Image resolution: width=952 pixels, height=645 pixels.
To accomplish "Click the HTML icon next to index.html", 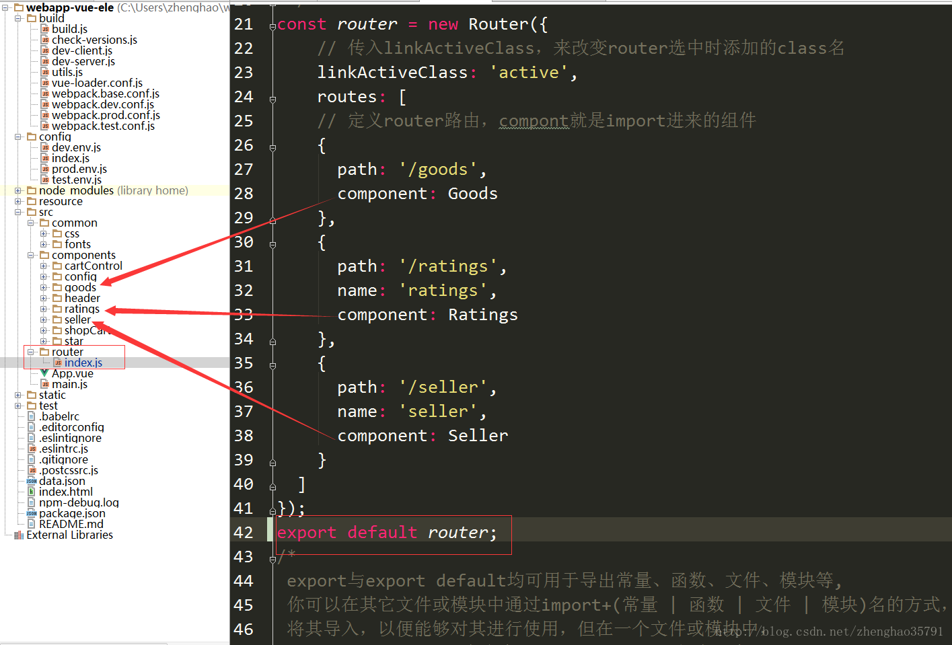I will [32, 492].
